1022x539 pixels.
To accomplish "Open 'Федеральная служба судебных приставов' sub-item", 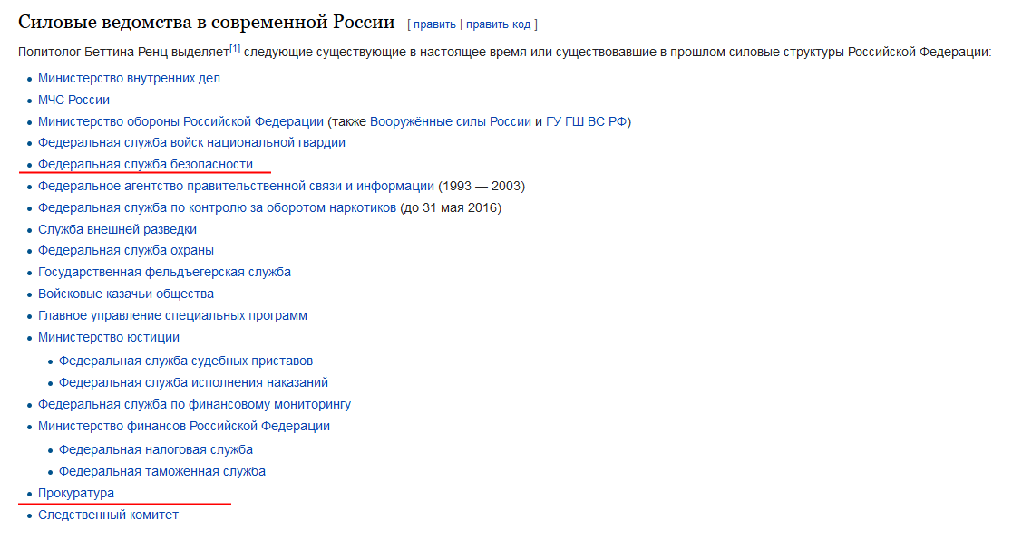I will 186,361.
